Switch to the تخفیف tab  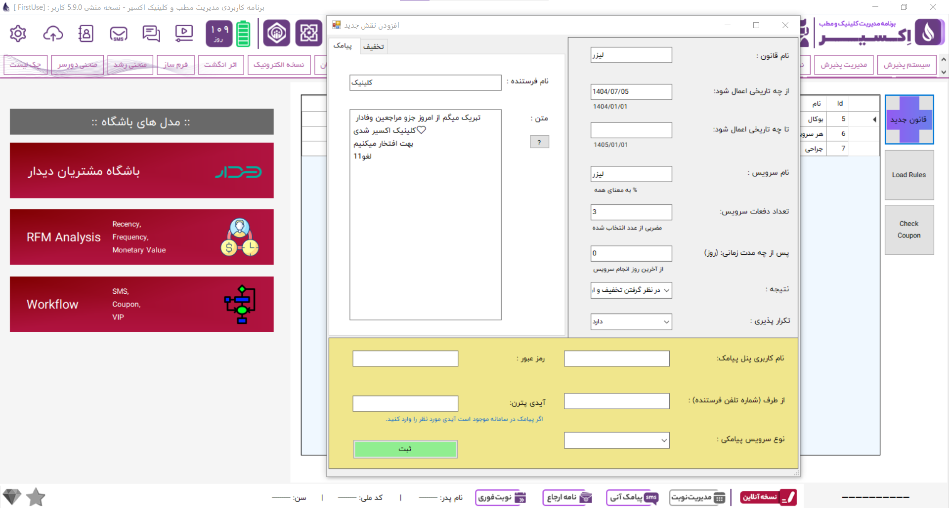point(373,46)
